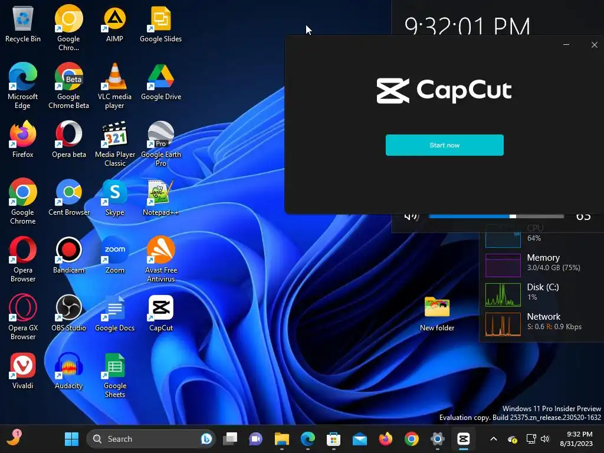Select the Zoom desktop shortcut
The image size is (604, 453).
tap(115, 255)
